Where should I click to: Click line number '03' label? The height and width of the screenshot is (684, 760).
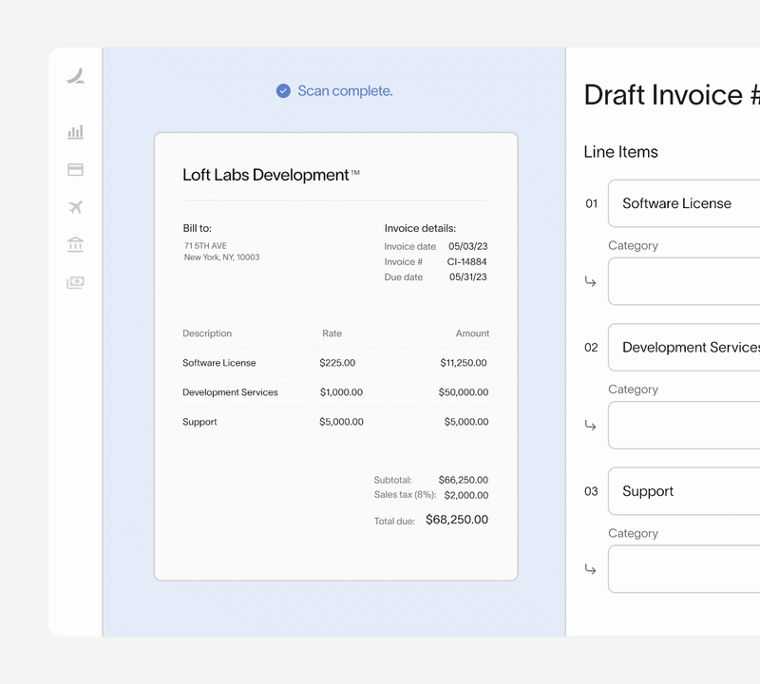coord(591,491)
